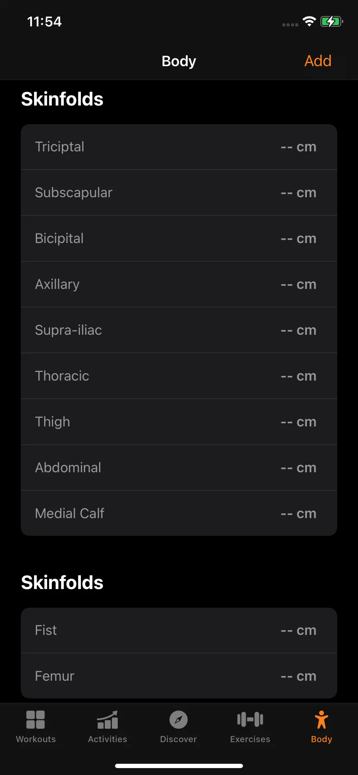The height and width of the screenshot is (775, 358).
Task: Open the Supra-iliac skinfold row
Action: coord(179,330)
